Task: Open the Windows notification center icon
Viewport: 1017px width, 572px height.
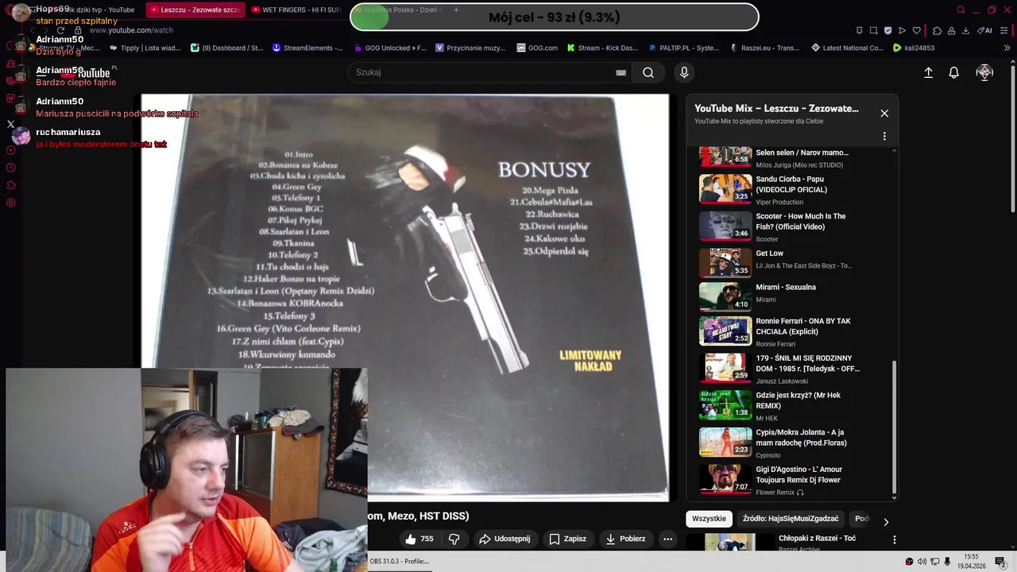Action: click(x=1000, y=562)
